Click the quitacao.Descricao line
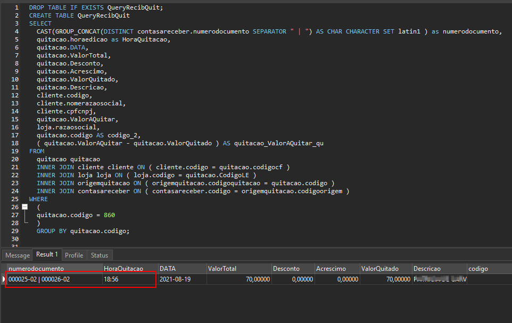512x323 pixels. click(72, 87)
